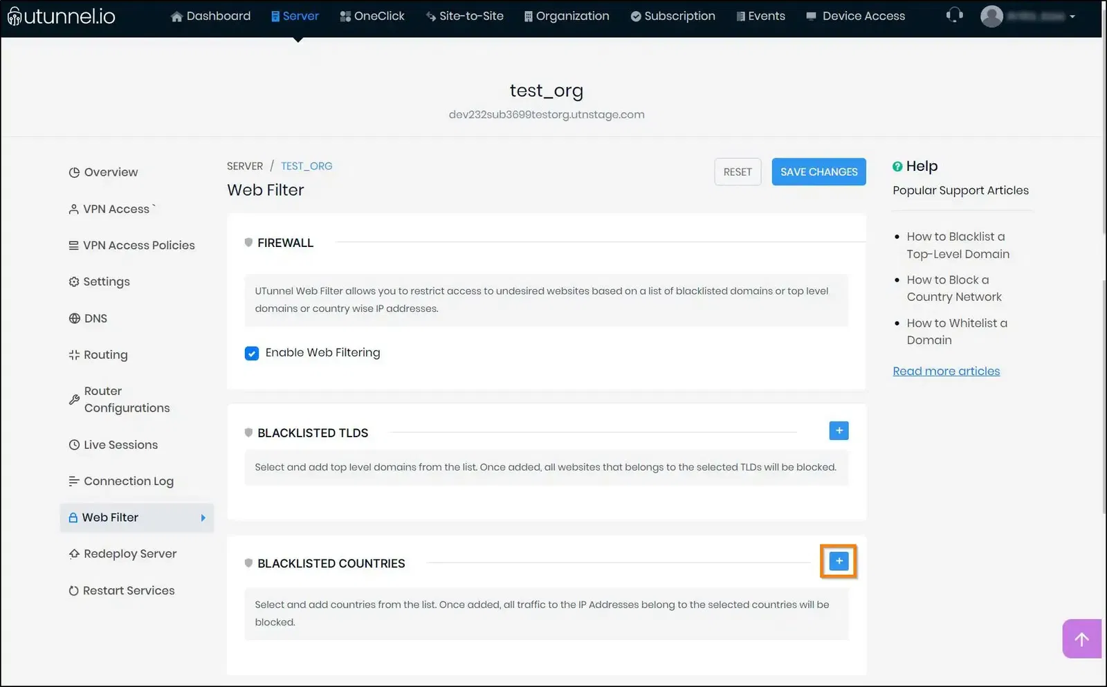Add a blacklisted country with plus
Screen dimensions: 1107x687
point(839,561)
